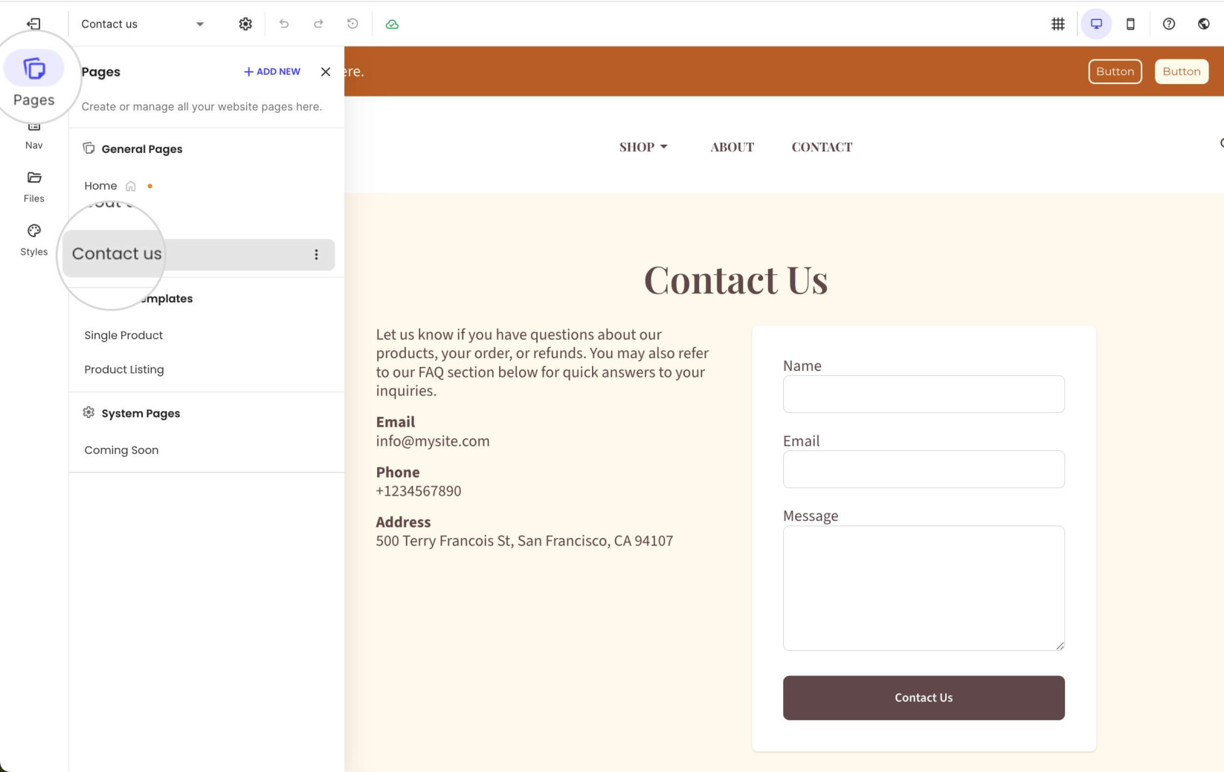Click the Add New page button

point(272,71)
